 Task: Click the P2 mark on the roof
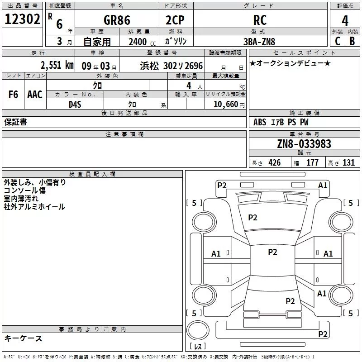272,252
